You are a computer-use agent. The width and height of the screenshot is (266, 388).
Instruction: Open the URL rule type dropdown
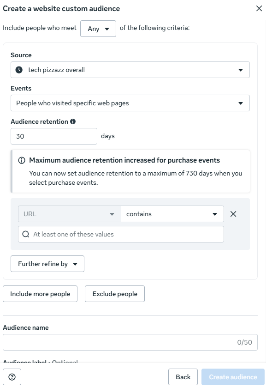pos(70,214)
